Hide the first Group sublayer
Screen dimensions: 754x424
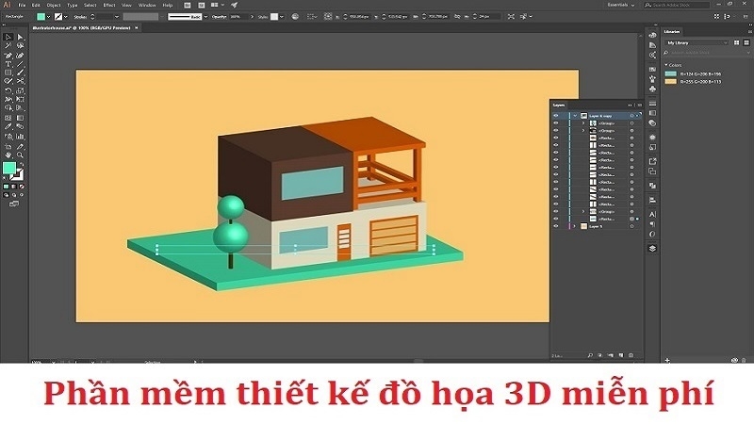556,124
